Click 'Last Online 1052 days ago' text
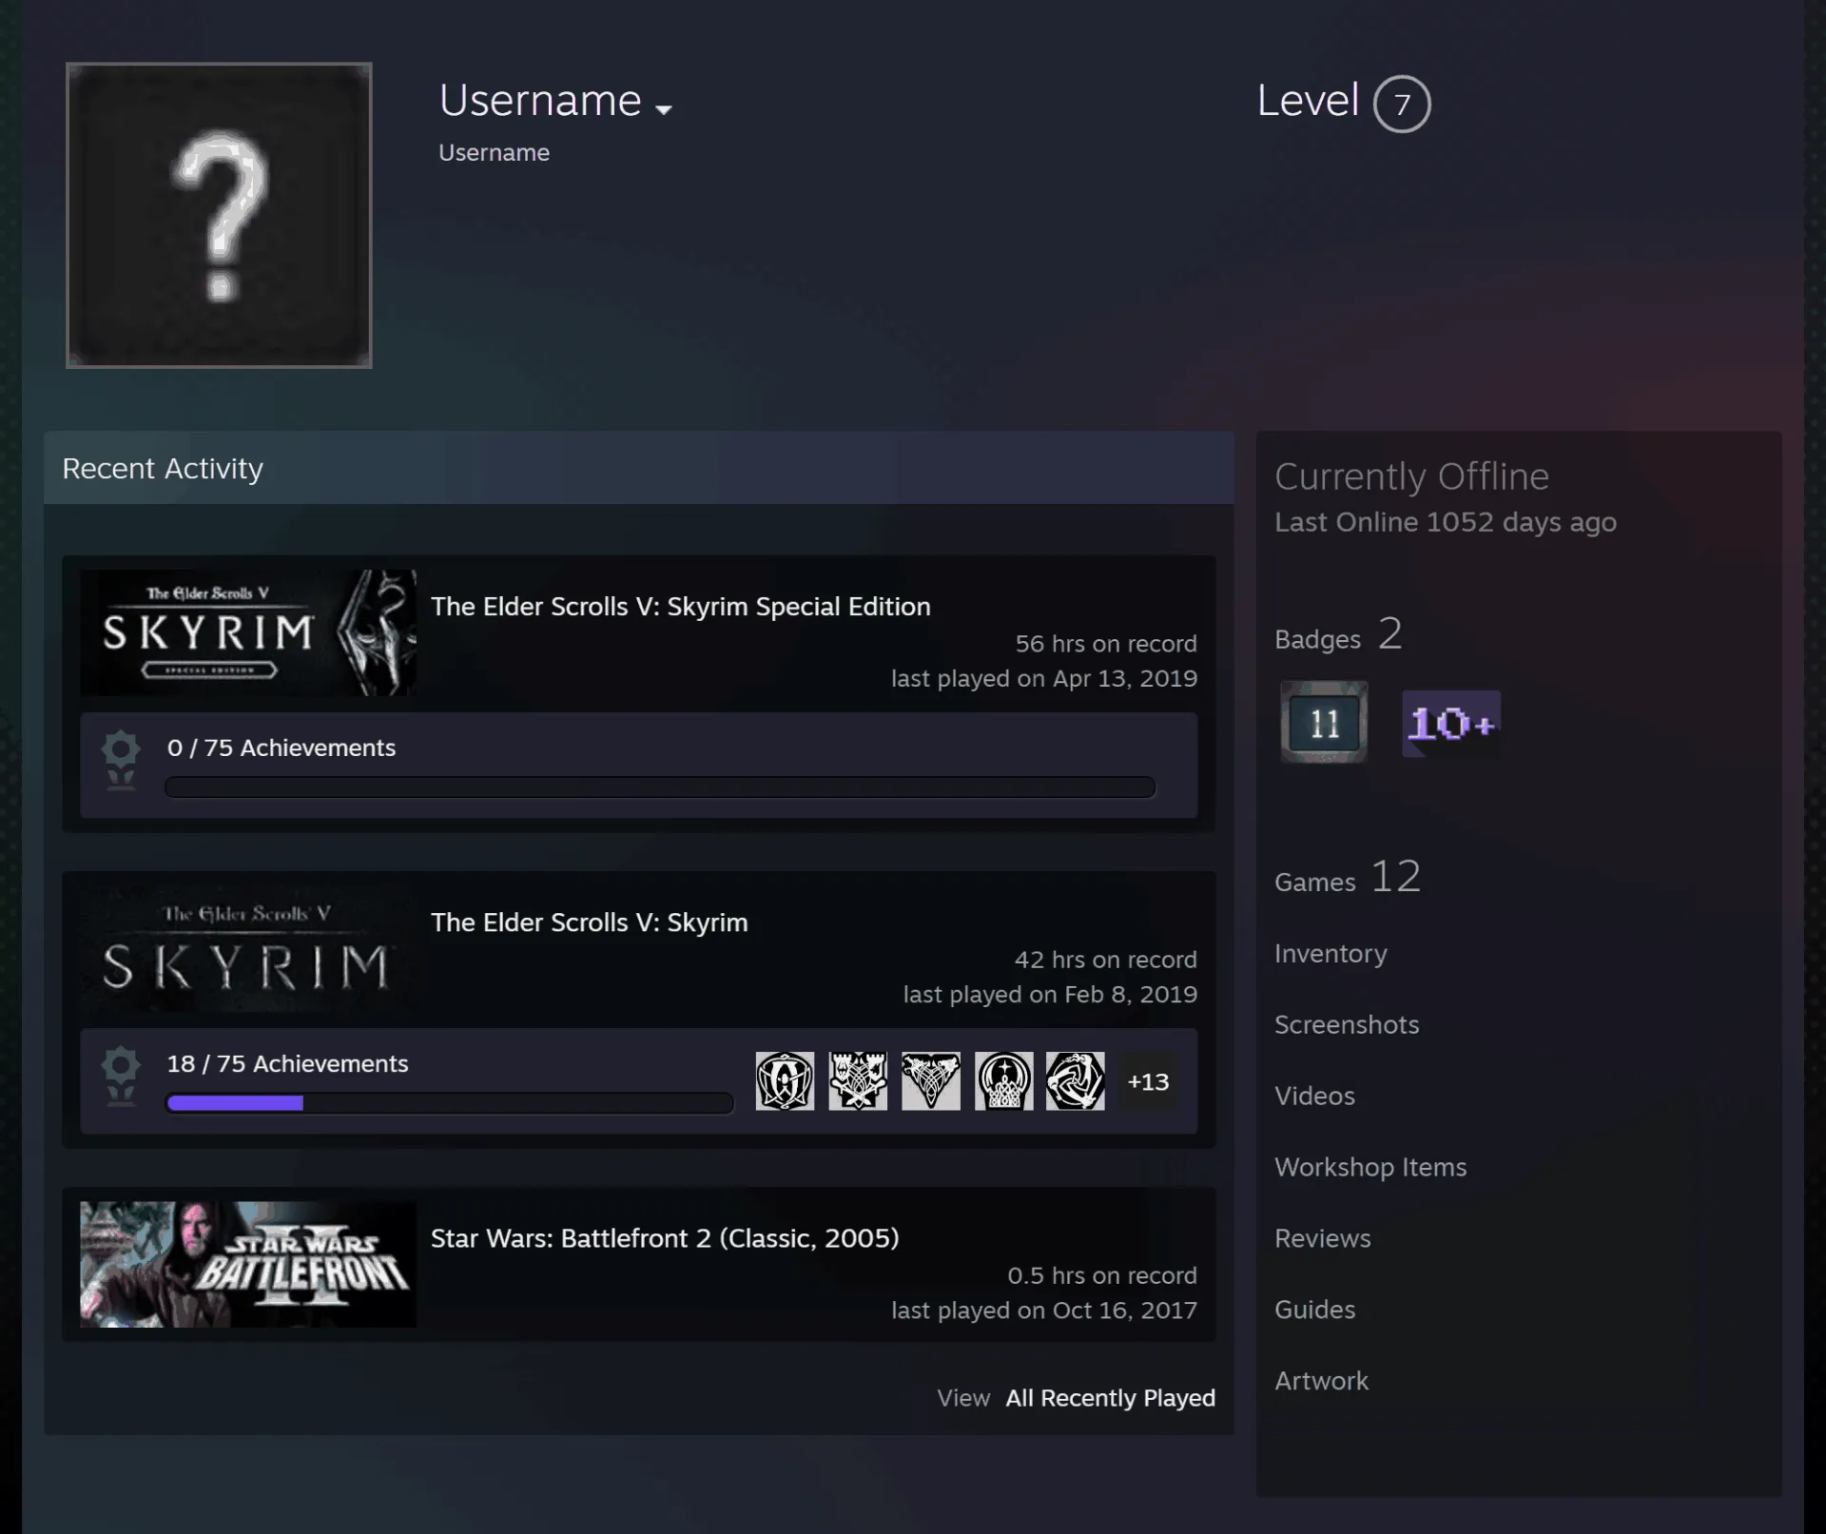This screenshot has height=1534, width=1826. tap(1446, 522)
